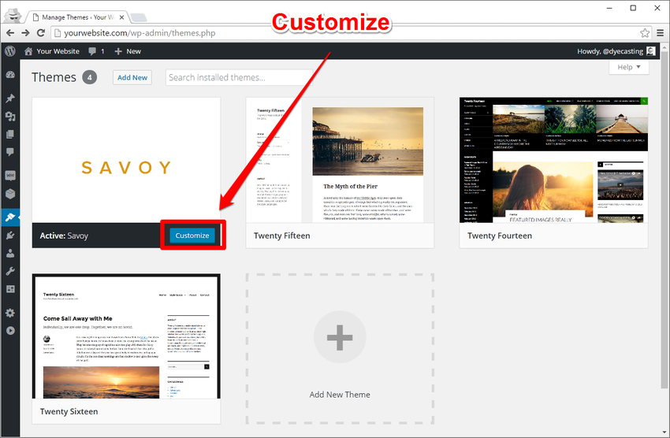Click browser Forward arrow
670x438 pixels.
click(26, 33)
